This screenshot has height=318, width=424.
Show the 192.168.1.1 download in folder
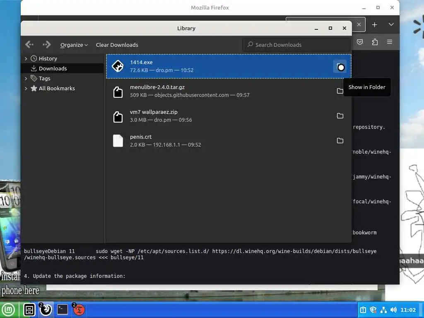coord(340,141)
